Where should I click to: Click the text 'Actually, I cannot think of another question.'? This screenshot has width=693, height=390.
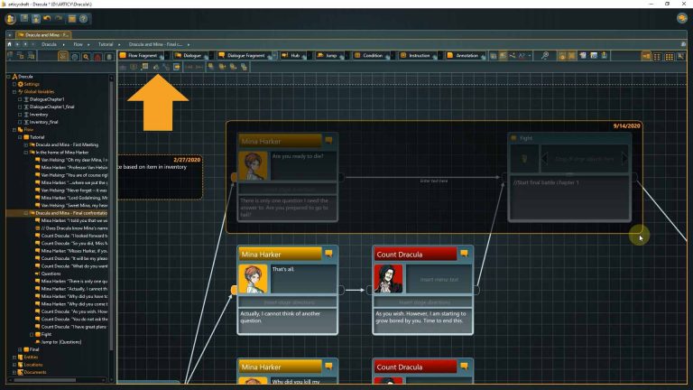(281, 317)
